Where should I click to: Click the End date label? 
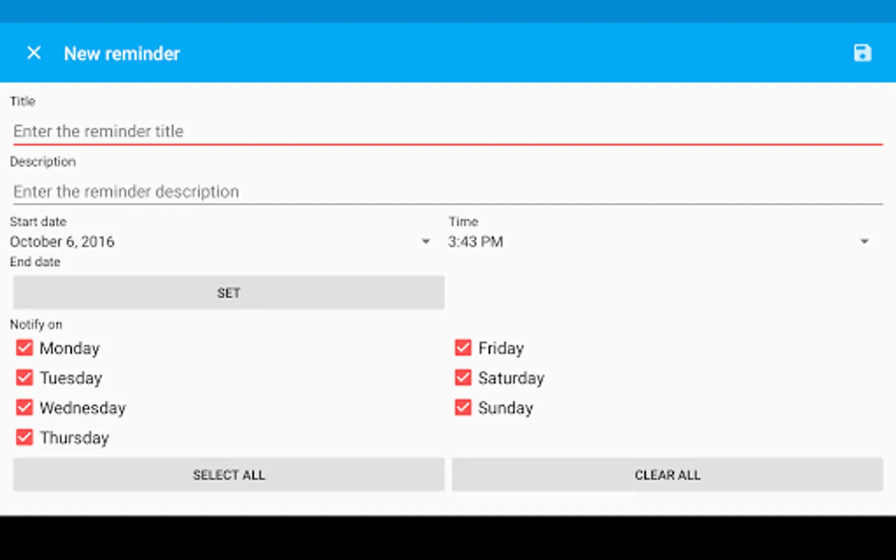pyautogui.click(x=35, y=262)
